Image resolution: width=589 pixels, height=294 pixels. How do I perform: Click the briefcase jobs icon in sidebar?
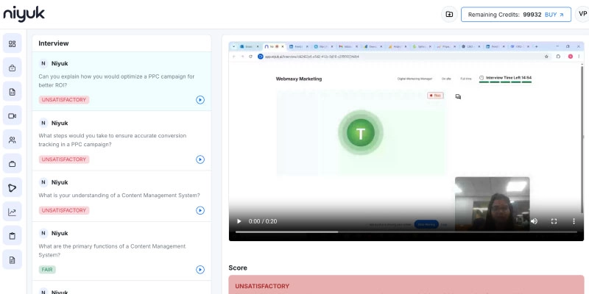coord(12,68)
